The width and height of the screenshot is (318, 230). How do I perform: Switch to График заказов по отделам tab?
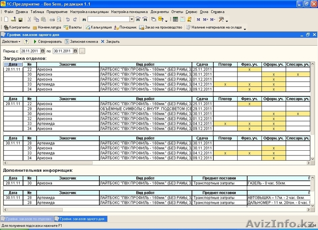(27, 218)
